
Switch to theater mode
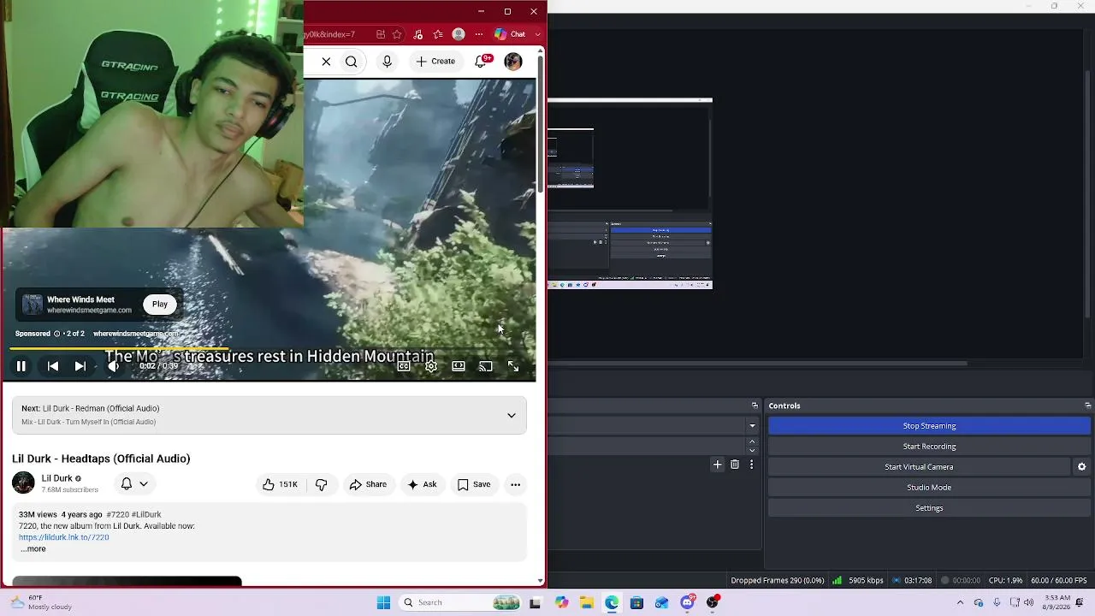point(459,366)
